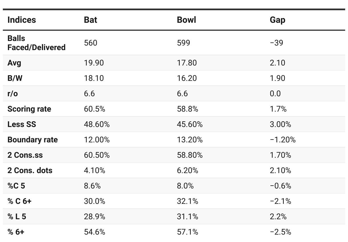Click the Scoring rate row label
348x242 pixels.
click(29, 109)
